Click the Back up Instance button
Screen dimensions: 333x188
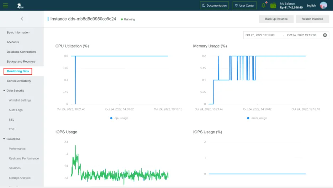[x=276, y=19]
